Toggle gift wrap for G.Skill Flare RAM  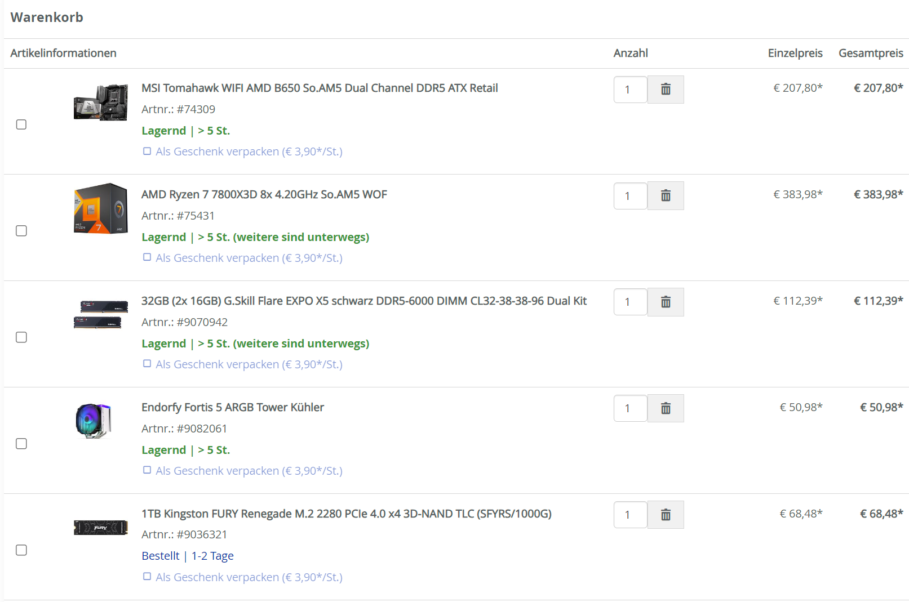[147, 364]
